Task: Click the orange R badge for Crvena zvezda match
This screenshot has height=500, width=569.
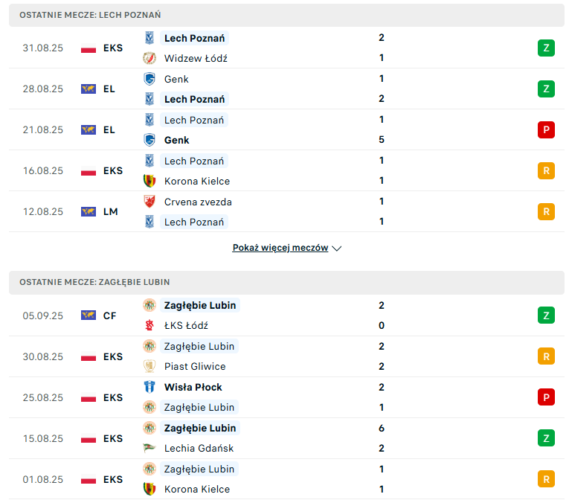Action: click(x=546, y=212)
